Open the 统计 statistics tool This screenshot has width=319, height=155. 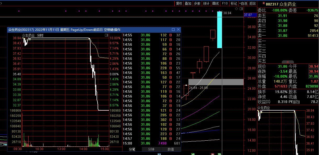(206, 3)
